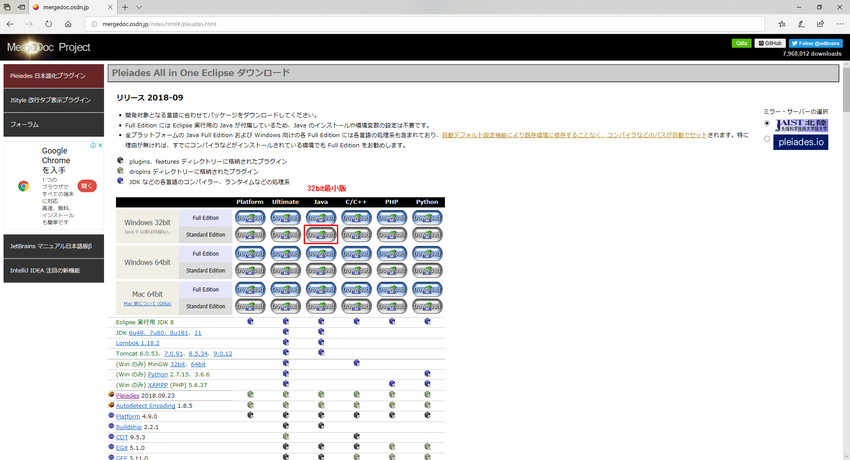
Task: Open Autodetect Encoding link
Action: (x=146, y=406)
